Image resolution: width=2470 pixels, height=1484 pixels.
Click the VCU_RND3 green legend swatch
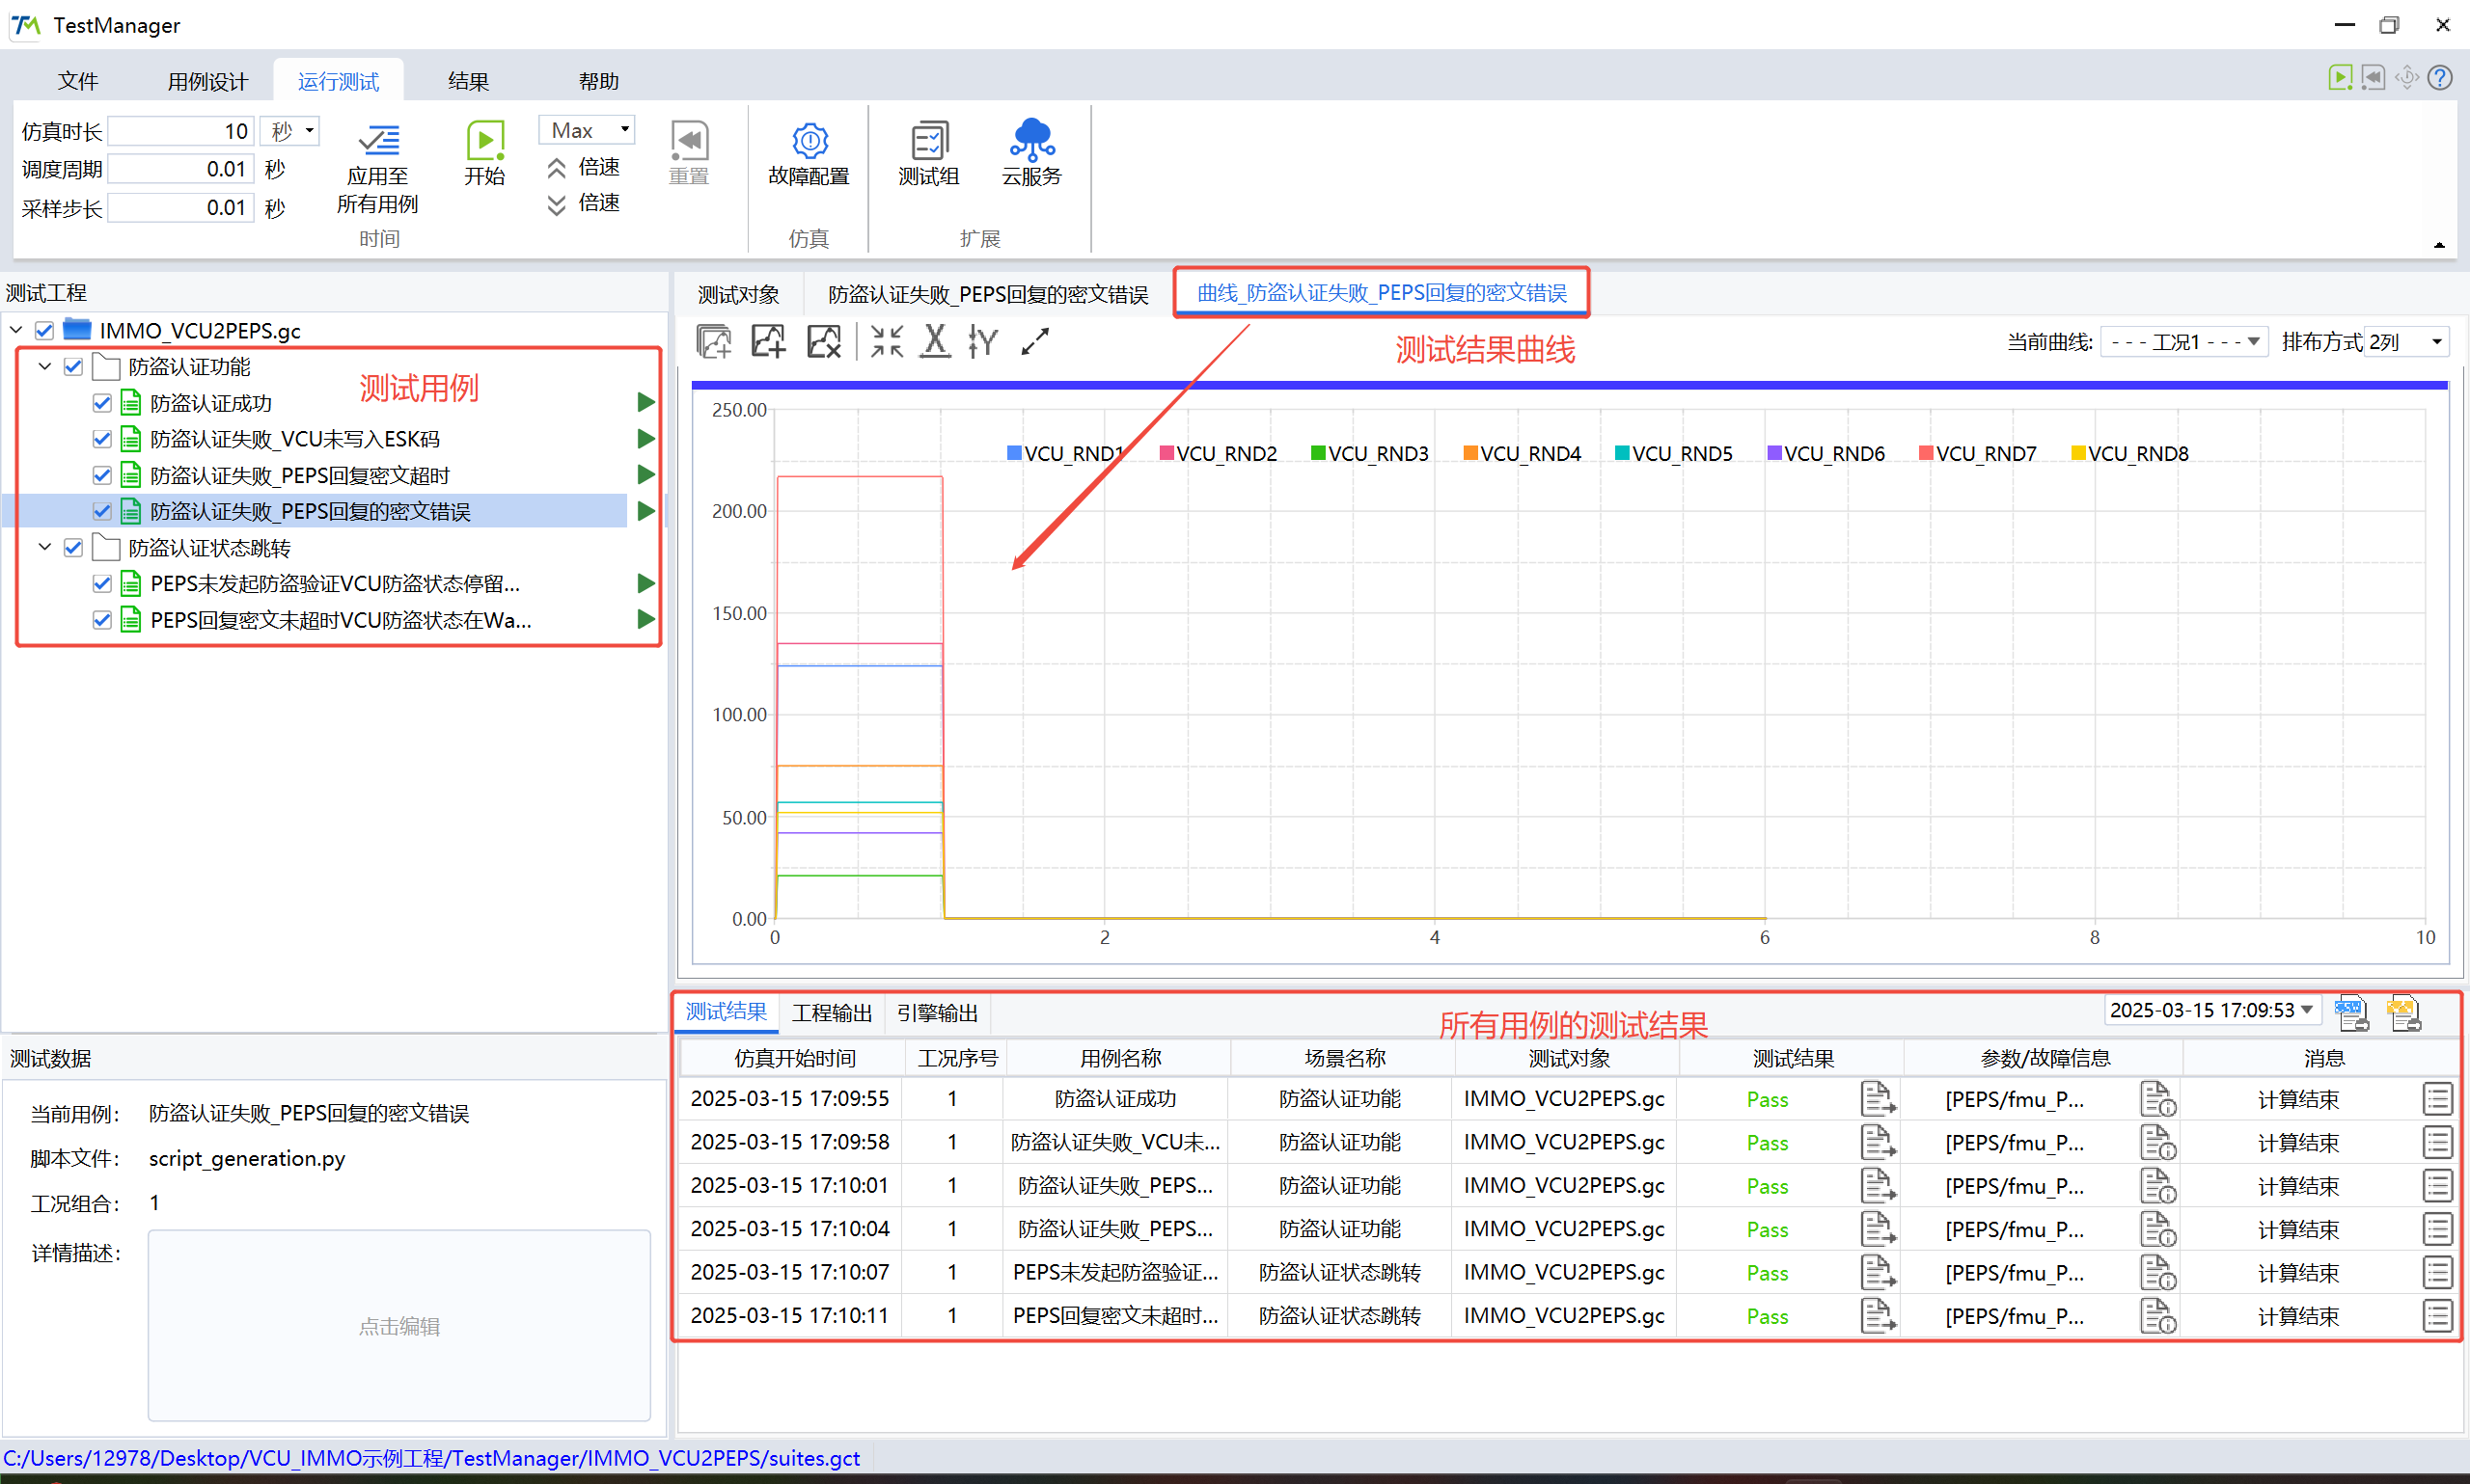tap(1318, 453)
